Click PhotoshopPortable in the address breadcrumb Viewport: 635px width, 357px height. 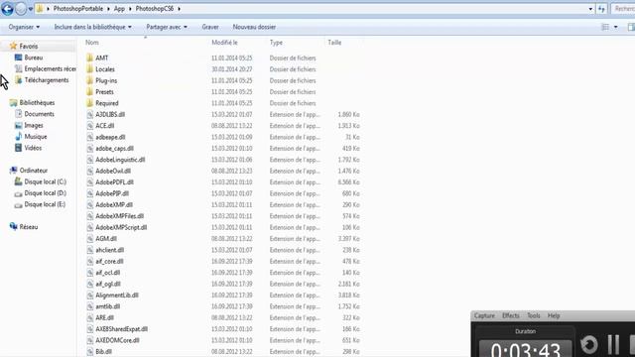coord(78,9)
